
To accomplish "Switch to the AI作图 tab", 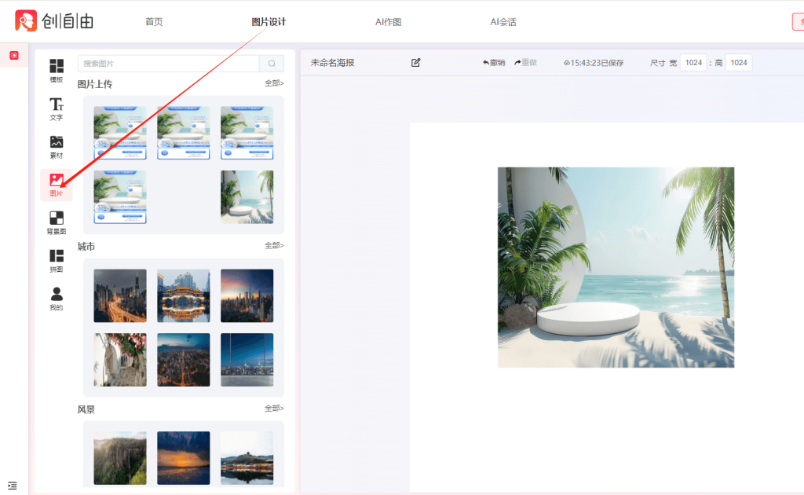I will point(388,22).
